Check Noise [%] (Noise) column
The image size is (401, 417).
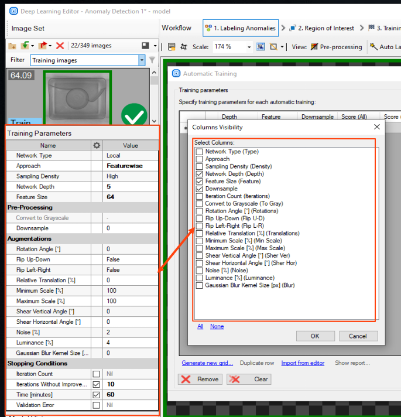[x=199, y=271]
